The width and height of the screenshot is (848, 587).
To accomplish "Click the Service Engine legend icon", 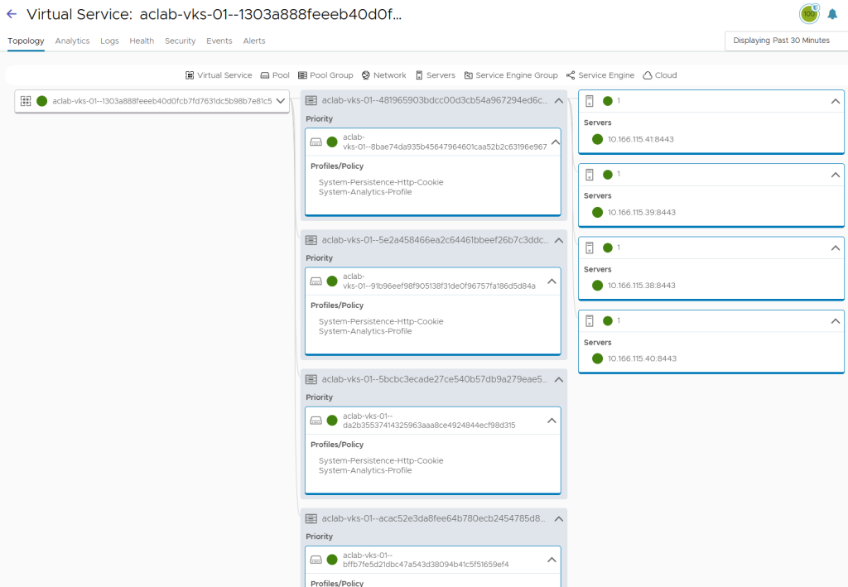I will coord(571,75).
